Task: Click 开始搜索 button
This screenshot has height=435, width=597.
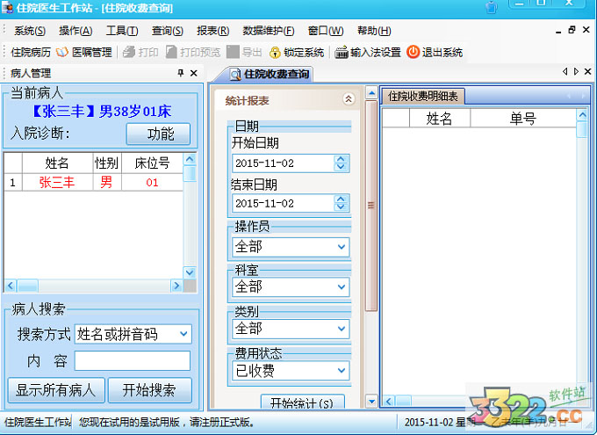Action: click(x=149, y=390)
